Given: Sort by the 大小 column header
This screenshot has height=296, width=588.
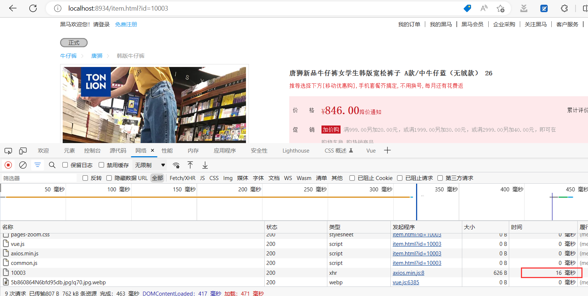Looking at the screenshot, I should [x=485, y=227].
